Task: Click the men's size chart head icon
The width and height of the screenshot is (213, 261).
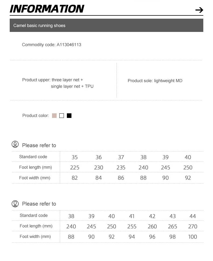Action: (15, 204)
